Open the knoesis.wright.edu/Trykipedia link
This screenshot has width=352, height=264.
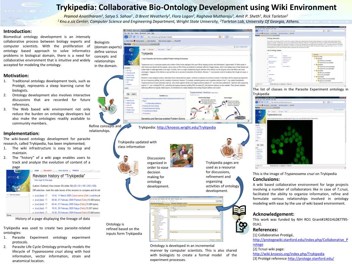(186, 127)
